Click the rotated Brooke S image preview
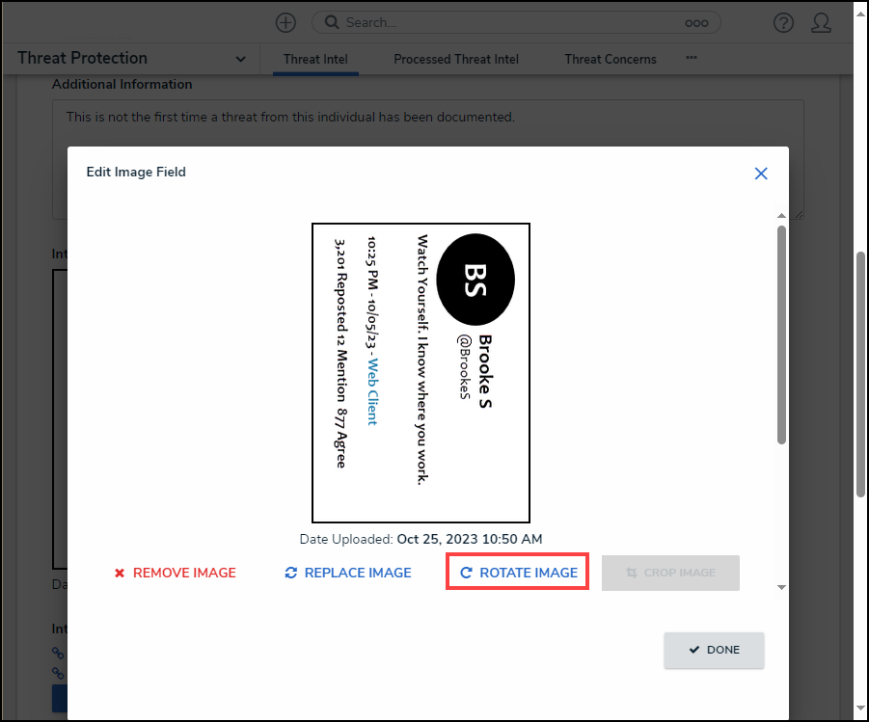Image resolution: width=869 pixels, height=722 pixels. pyautogui.click(x=421, y=373)
